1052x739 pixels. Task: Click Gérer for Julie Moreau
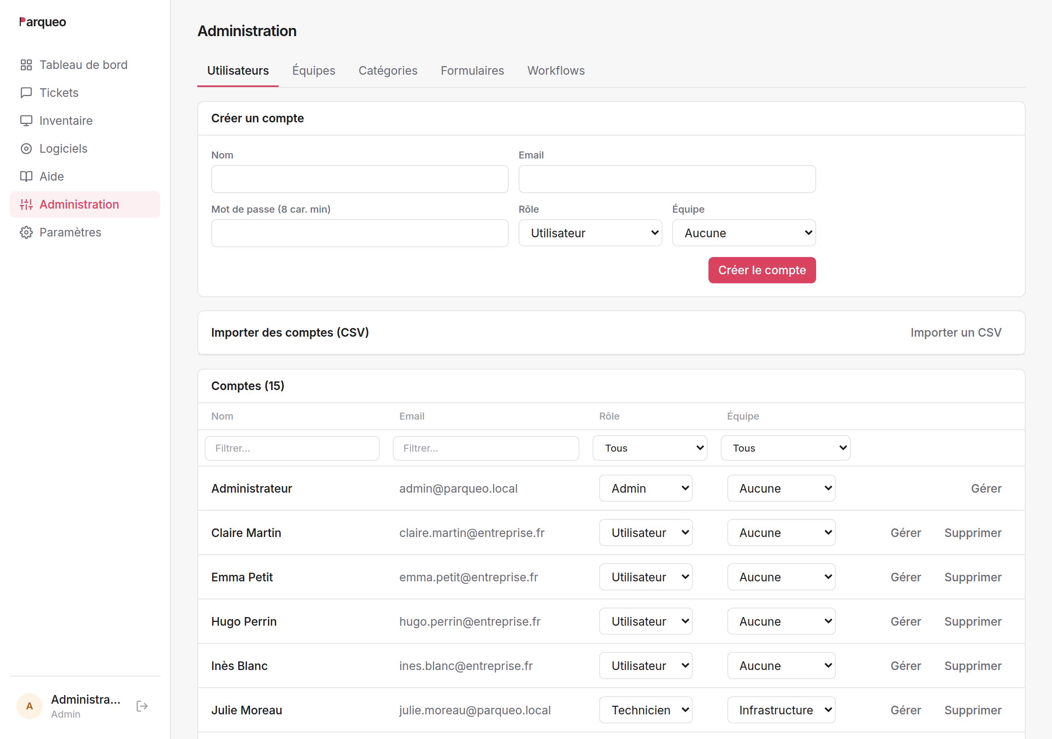(x=905, y=710)
